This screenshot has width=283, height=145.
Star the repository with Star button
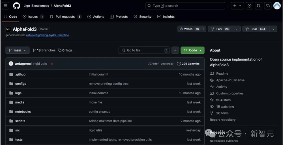pos(256,29)
